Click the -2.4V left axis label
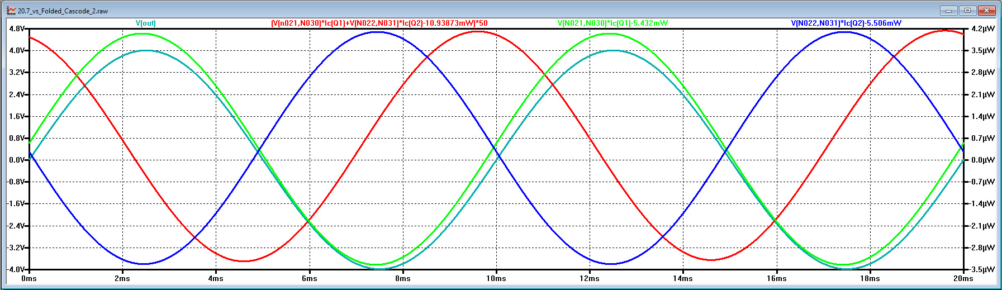The width and height of the screenshot is (1002, 290). pyautogui.click(x=16, y=226)
